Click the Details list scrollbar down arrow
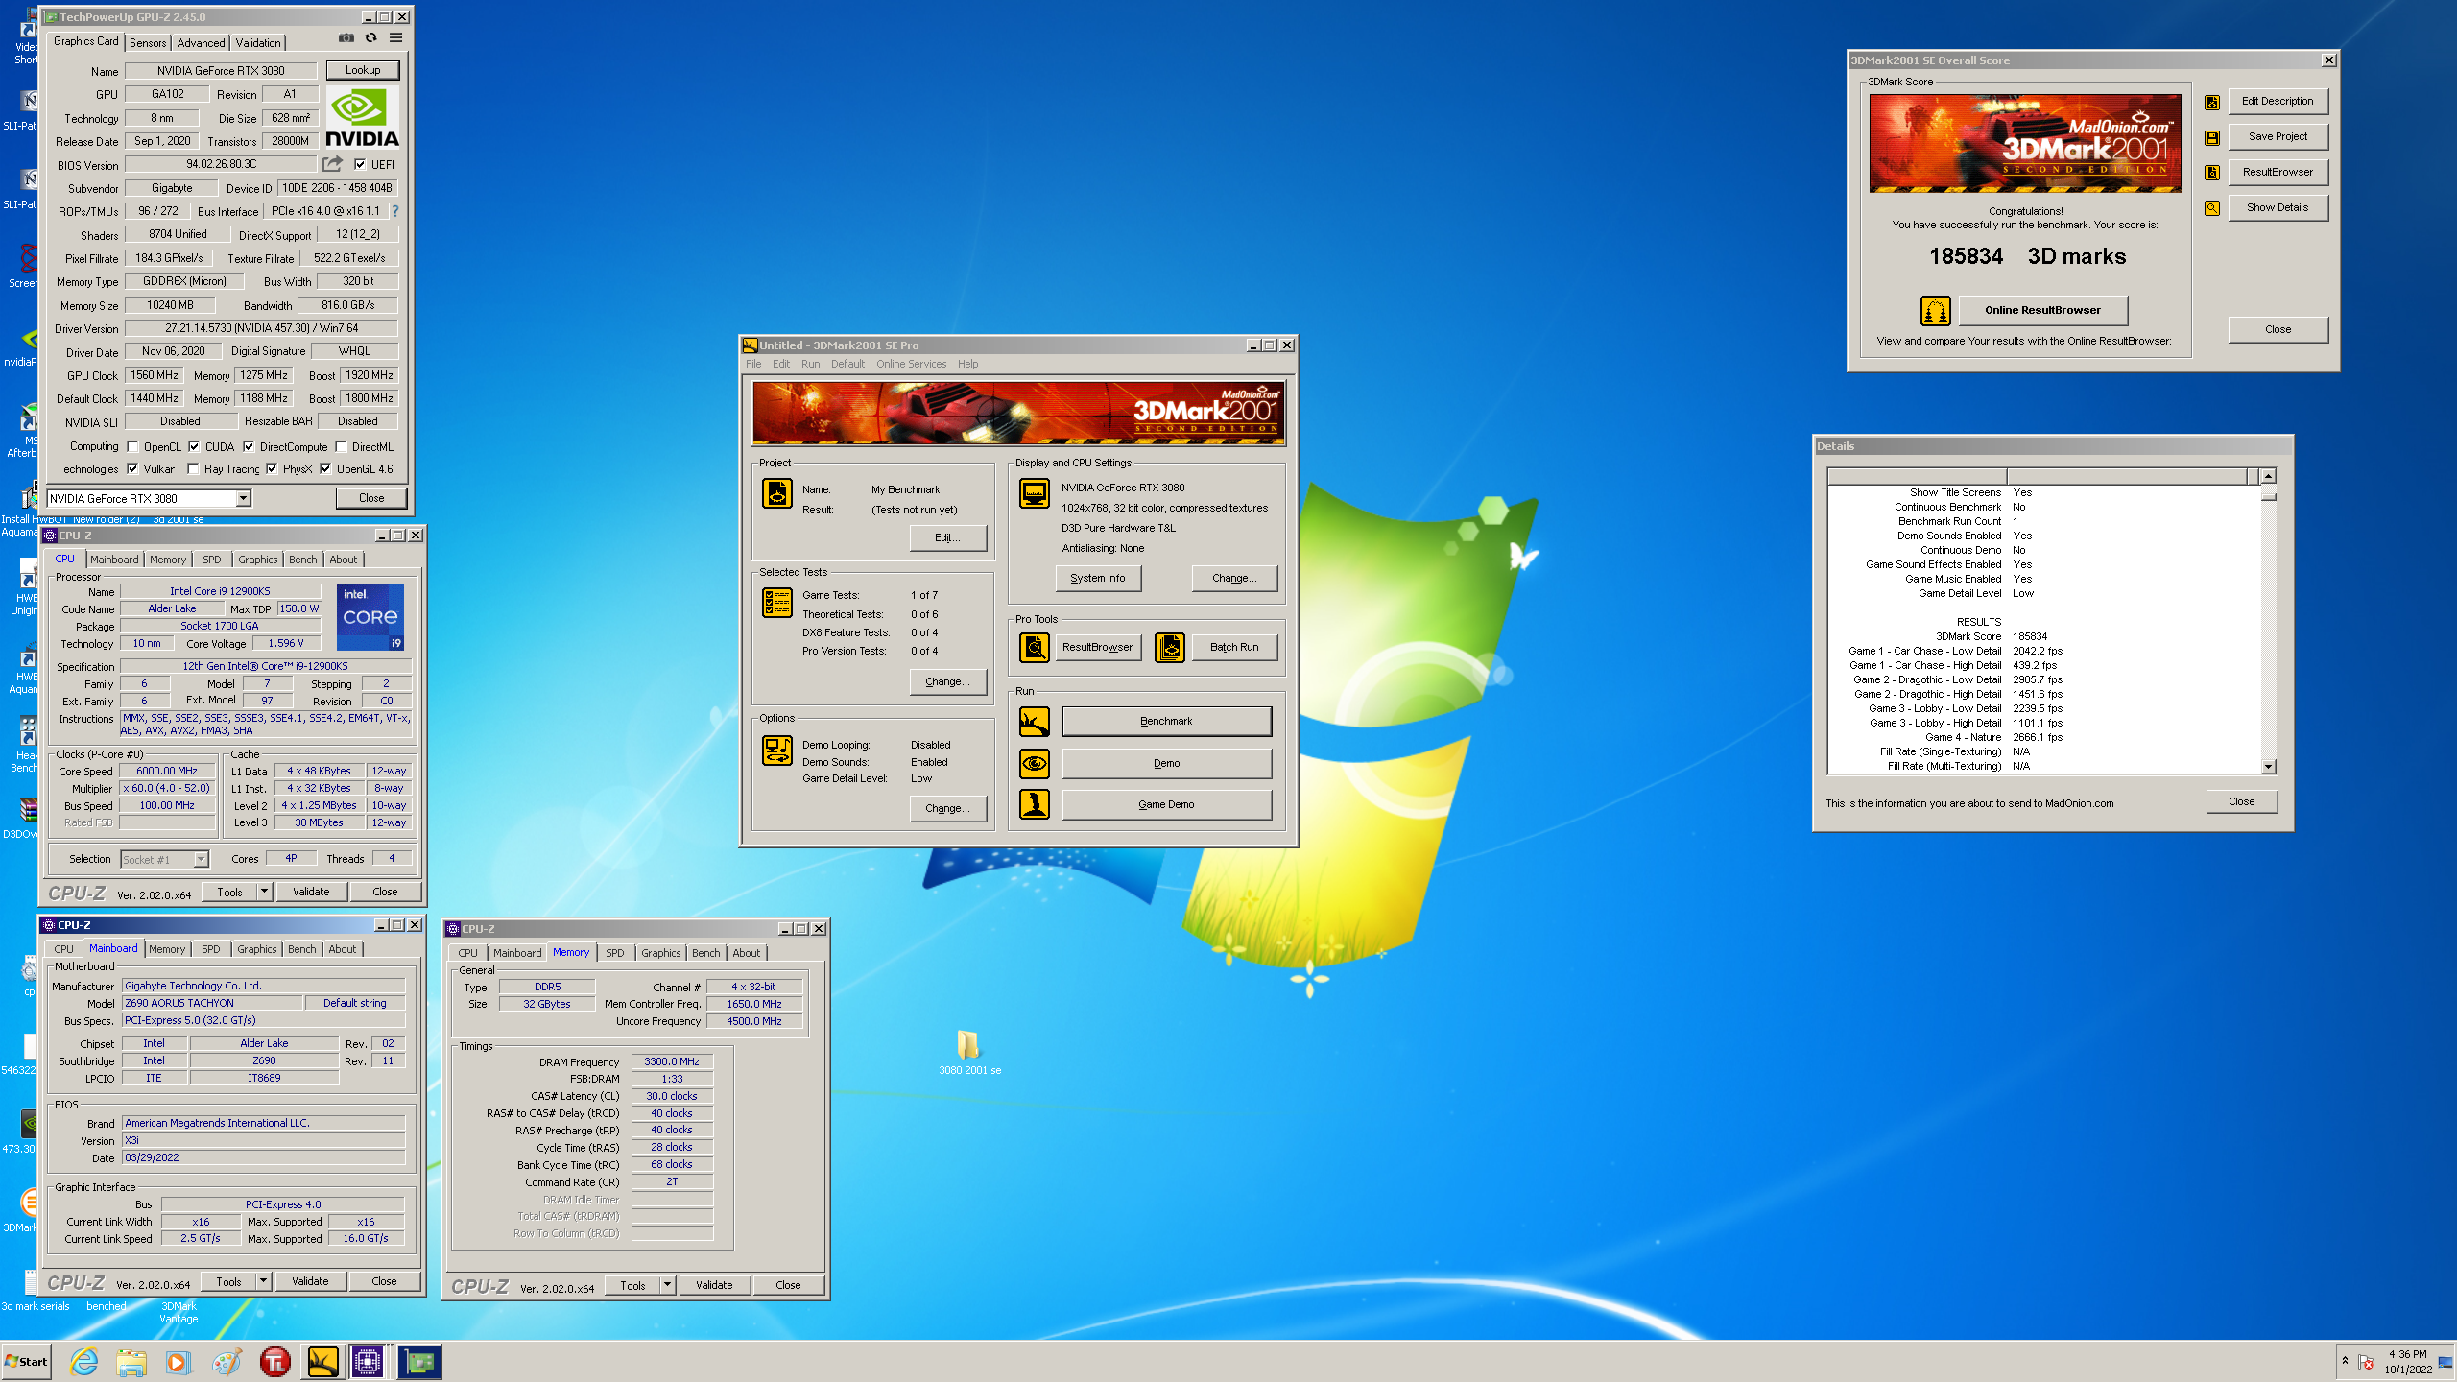This screenshot has height=1382, width=2457. [x=2269, y=767]
